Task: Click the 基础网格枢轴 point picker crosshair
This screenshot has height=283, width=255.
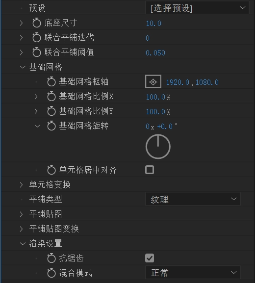Action: point(153,81)
